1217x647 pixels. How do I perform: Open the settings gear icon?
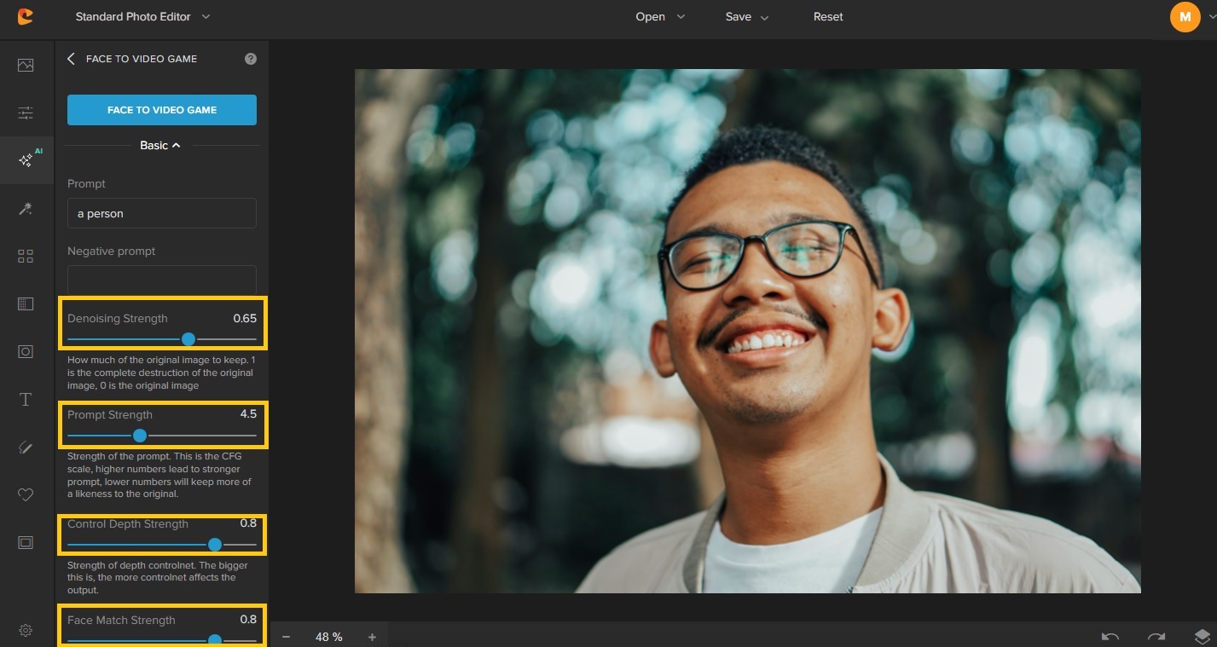[x=26, y=630]
